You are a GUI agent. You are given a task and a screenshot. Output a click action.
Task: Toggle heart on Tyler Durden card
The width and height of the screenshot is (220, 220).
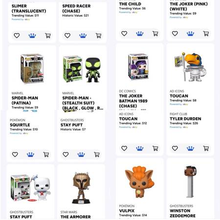point(175,148)
